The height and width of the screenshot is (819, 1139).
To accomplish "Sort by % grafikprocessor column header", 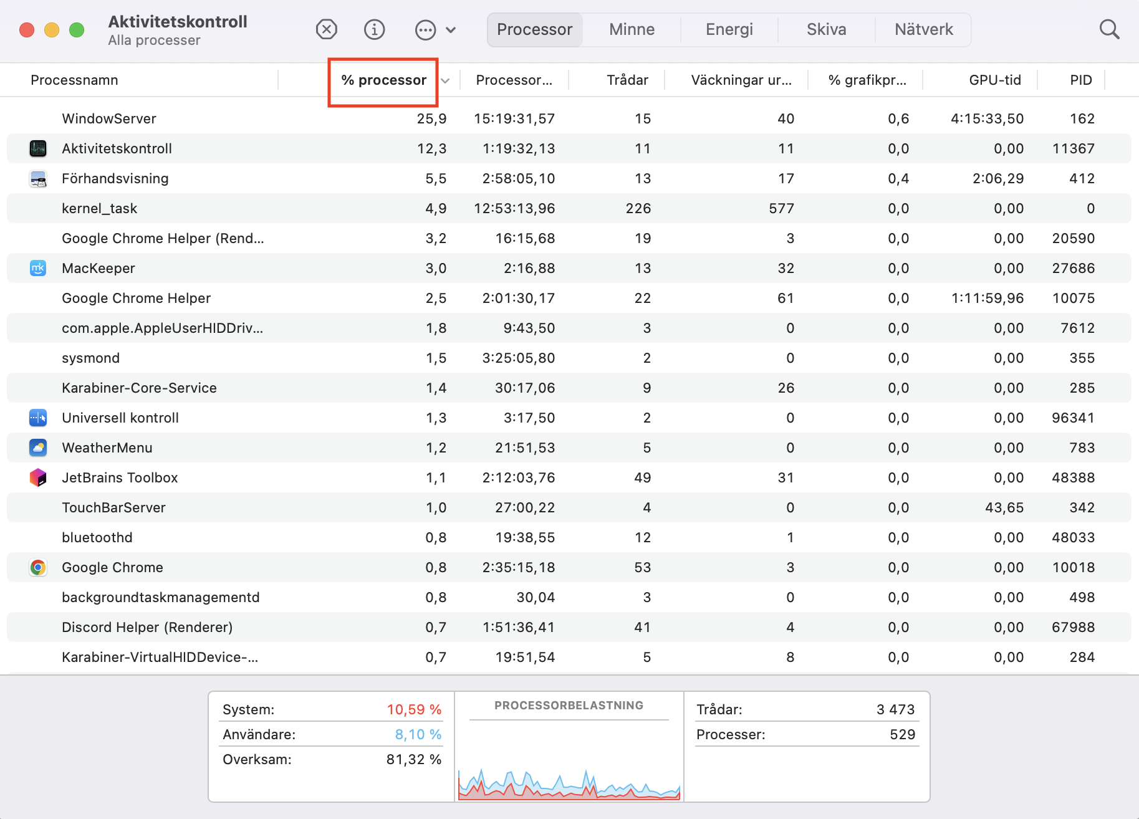I will point(867,80).
